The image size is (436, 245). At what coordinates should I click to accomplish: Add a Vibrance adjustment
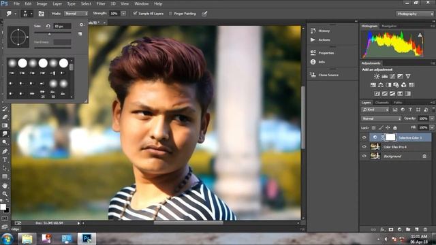408,76
